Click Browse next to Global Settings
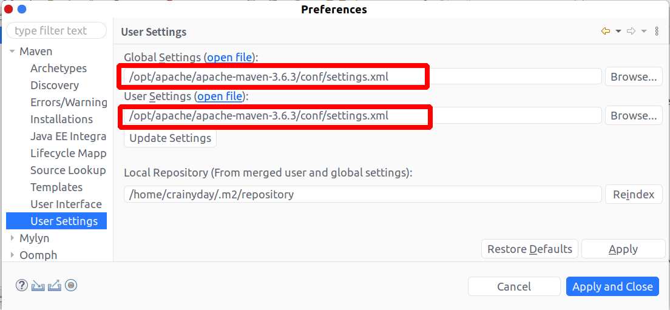Viewport: 670px width, 310px height. (633, 77)
